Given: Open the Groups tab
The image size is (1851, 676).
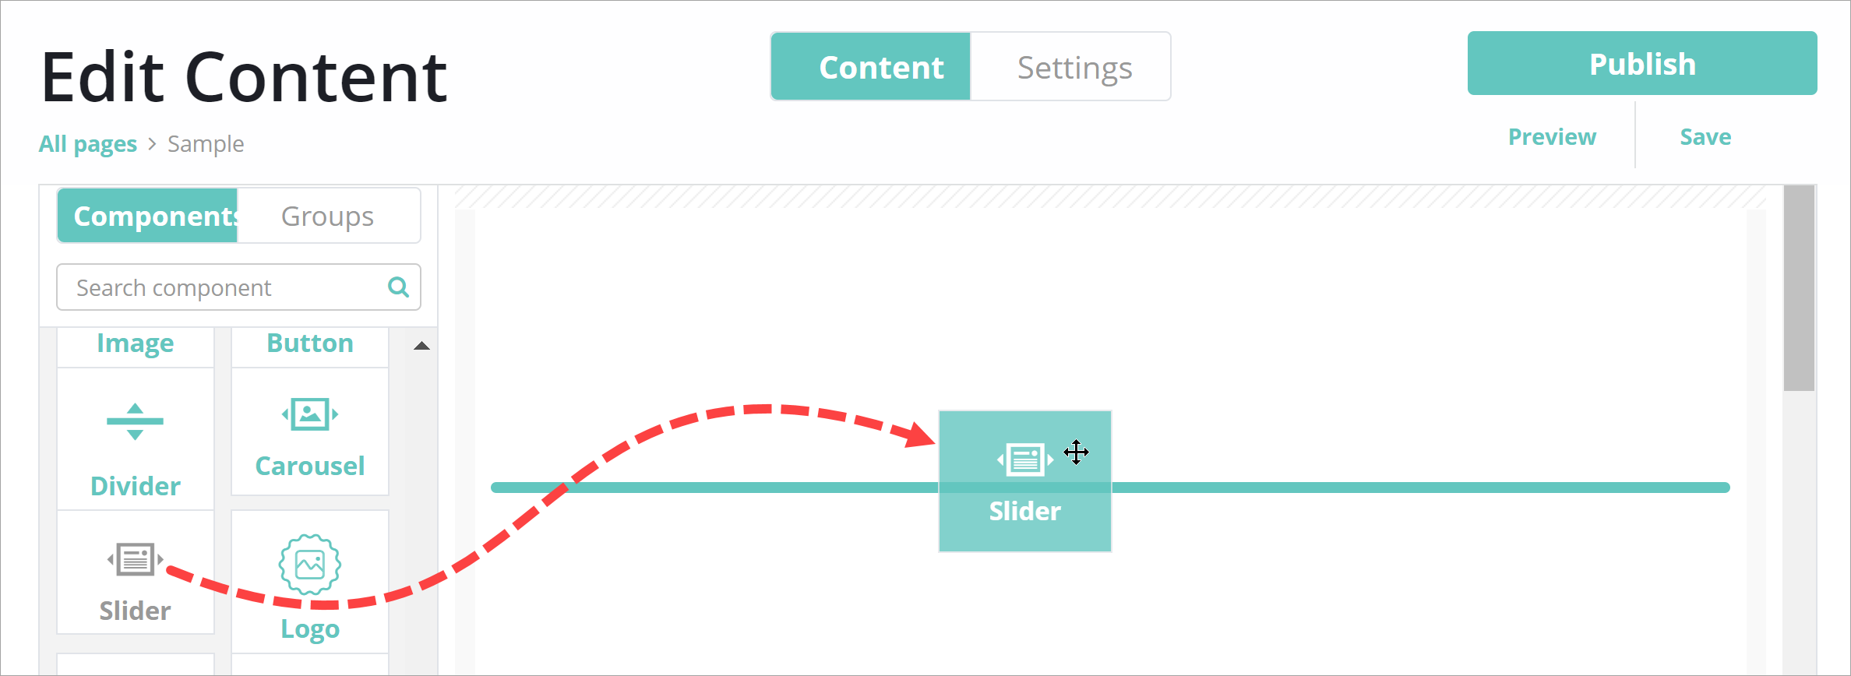Looking at the screenshot, I should click(x=328, y=216).
